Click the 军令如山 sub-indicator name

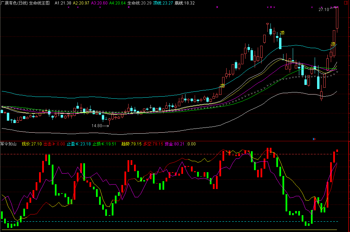coord(9,144)
